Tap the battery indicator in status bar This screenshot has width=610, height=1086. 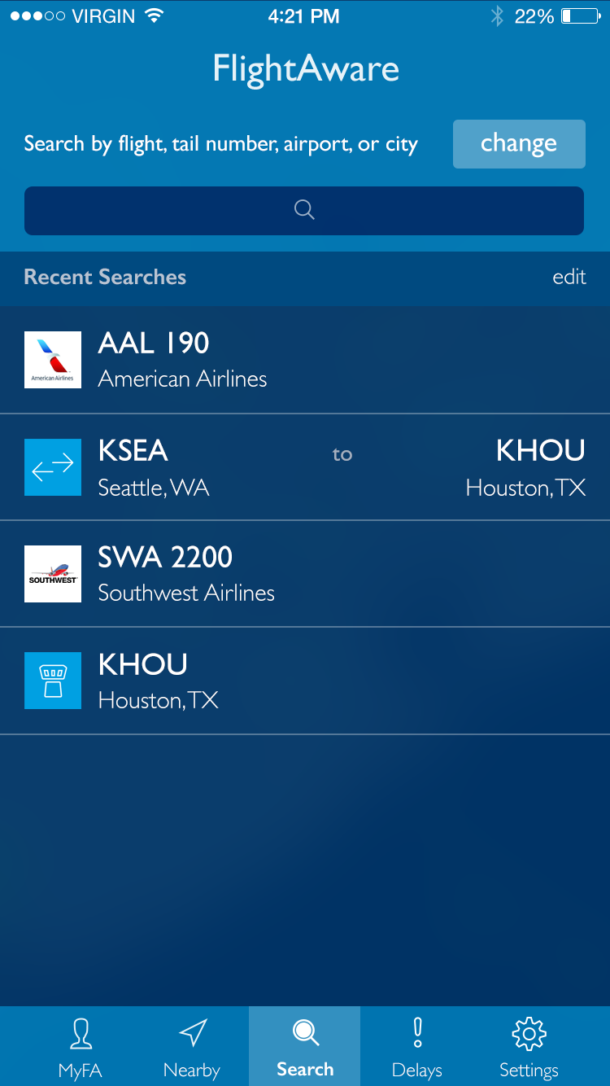pos(581,16)
